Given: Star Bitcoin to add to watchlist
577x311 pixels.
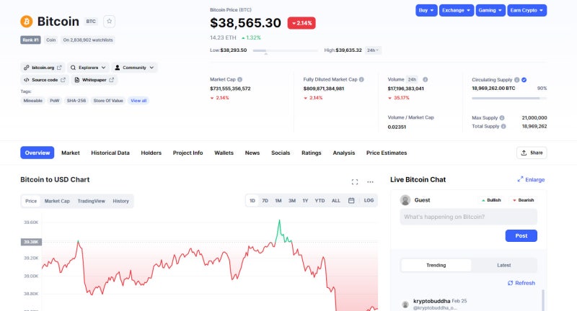Looking at the screenshot, I should click(110, 22).
